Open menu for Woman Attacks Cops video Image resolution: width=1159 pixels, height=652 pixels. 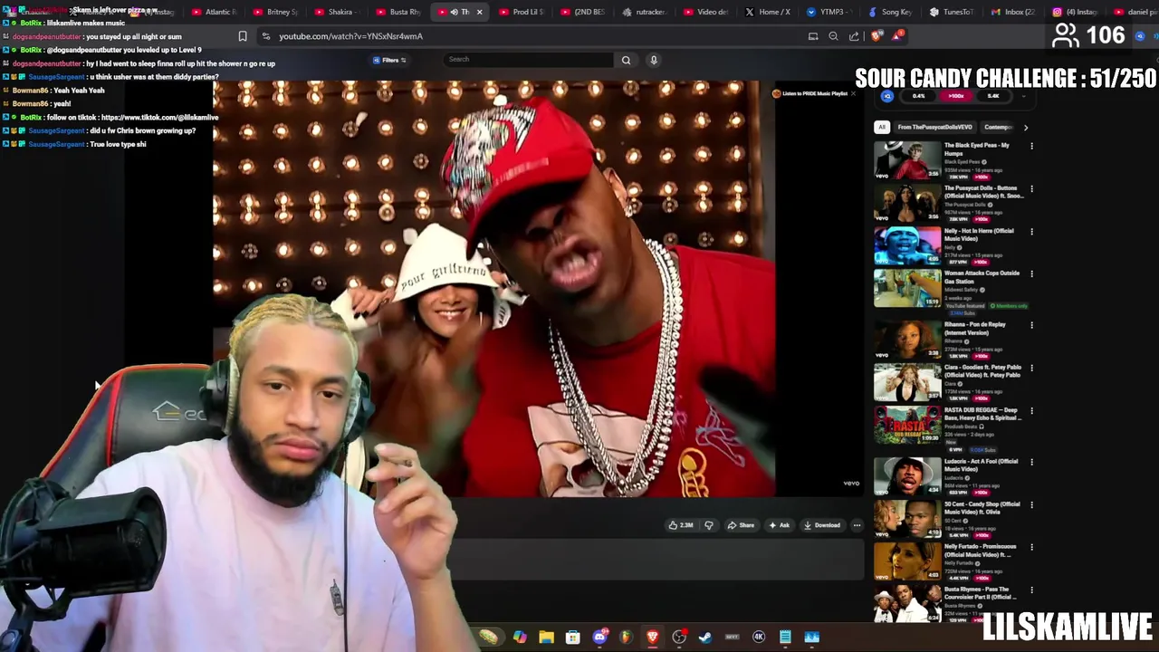pyautogui.click(x=1031, y=273)
